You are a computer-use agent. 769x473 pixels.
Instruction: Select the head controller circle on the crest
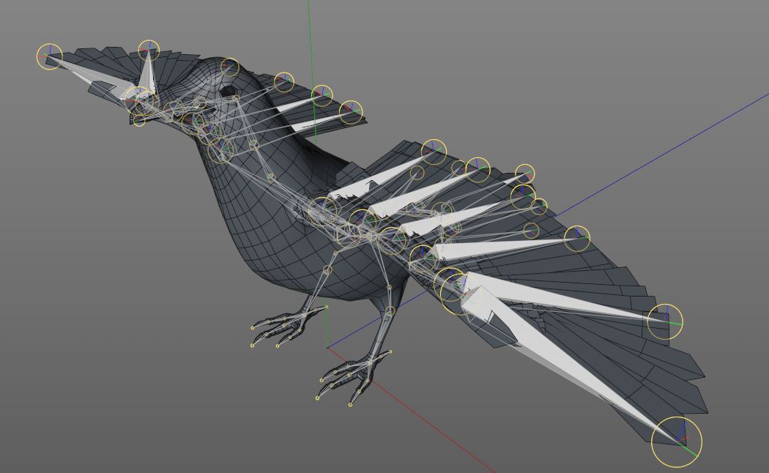(150, 51)
